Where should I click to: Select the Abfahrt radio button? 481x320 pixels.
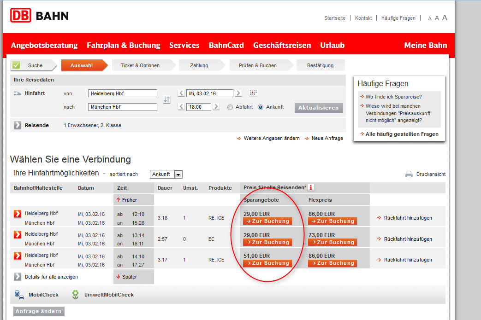[x=230, y=107]
